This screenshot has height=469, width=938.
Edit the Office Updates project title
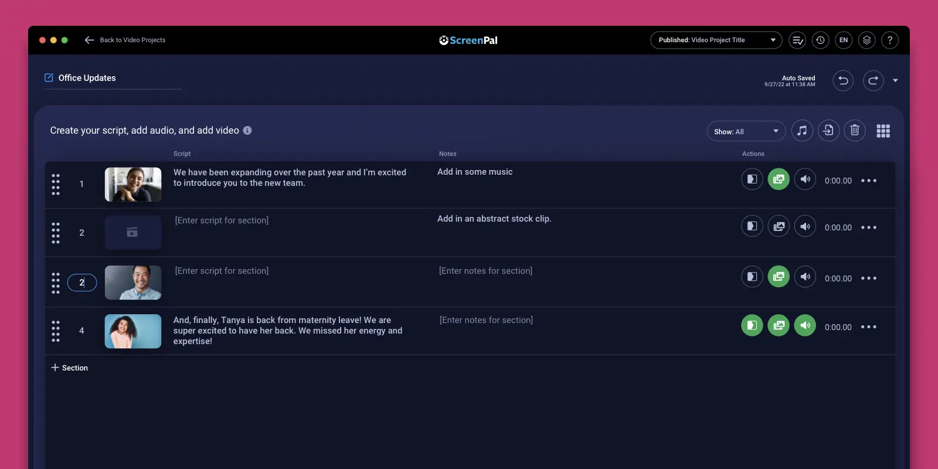(x=87, y=78)
